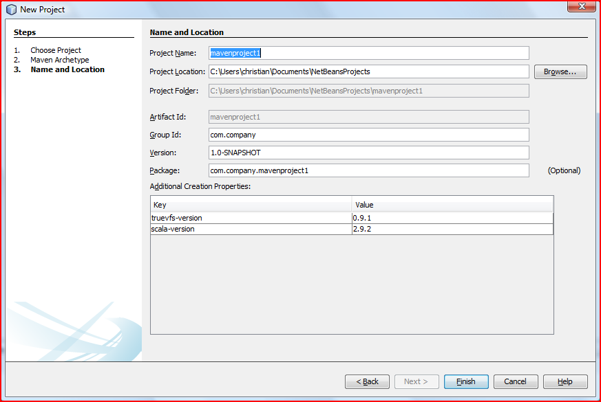Click the Finish button

(x=466, y=381)
